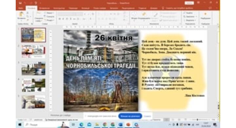
Task: Click the Save icon in title bar
Action: (20, 3)
